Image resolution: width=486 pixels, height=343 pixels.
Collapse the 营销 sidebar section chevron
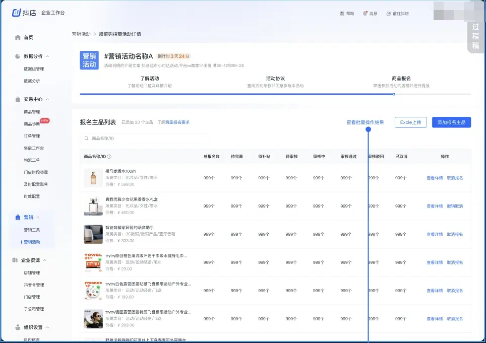click(38, 217)
